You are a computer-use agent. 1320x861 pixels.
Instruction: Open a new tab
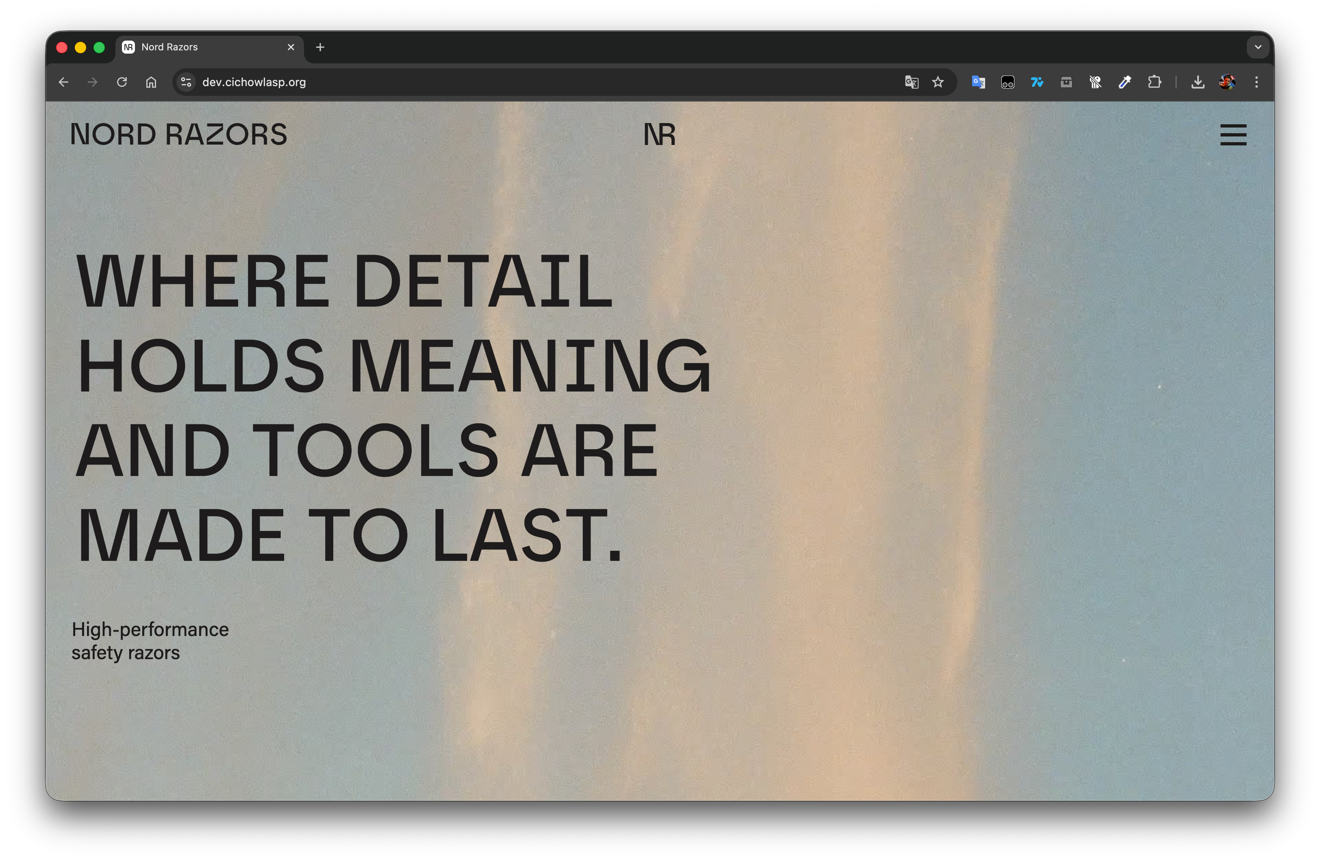320,47
